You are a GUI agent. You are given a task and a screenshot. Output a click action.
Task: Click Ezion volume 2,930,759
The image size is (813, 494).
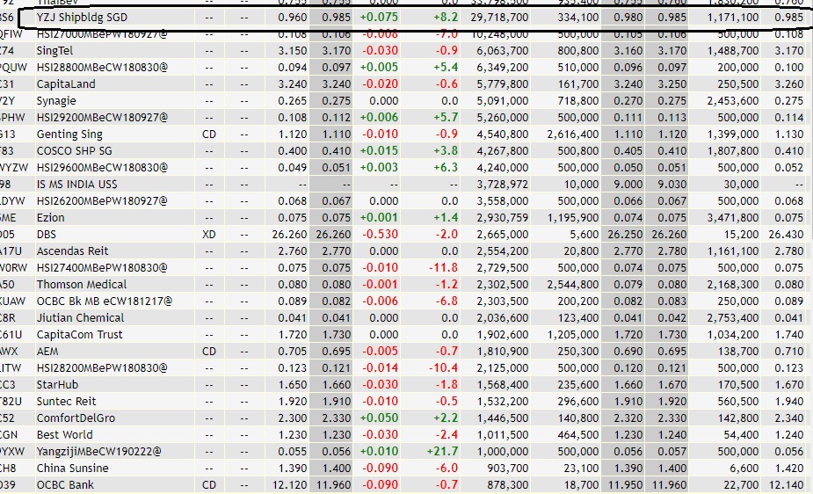(x=503, y=218)
